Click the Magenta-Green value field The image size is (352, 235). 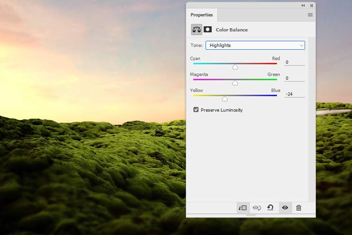click(x=294, y=78)
